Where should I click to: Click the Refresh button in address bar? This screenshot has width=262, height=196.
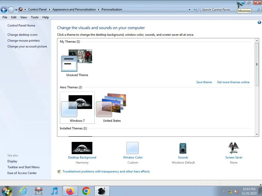[x=195, y=10]
